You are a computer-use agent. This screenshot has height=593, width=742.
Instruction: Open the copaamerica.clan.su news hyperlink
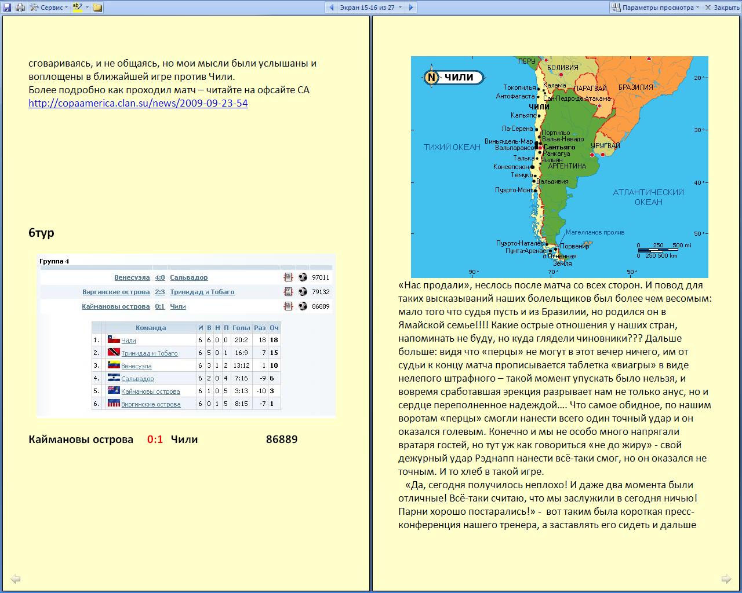(x=138, y=103)
